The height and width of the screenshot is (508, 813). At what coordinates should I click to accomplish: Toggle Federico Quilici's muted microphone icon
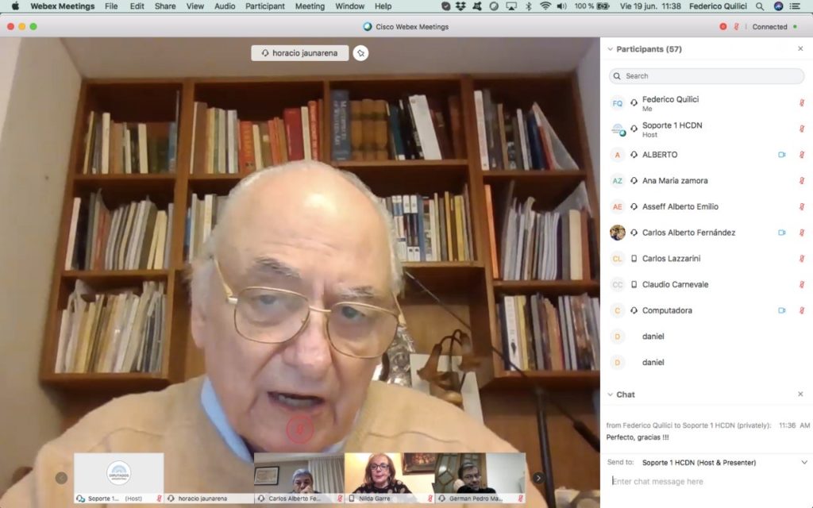tap(802, 102)
